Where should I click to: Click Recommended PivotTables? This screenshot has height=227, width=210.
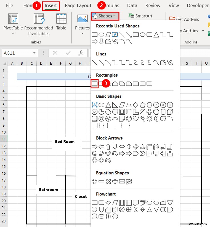click(x=39, y=25)
